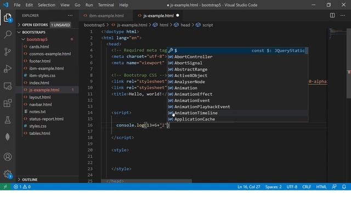Open the Go menu
351x197 pixels.
tap(77, 5)
